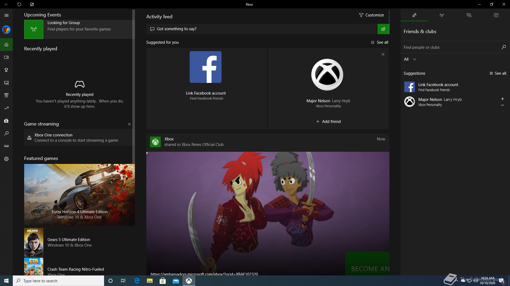Open Trending arrow icon in the sidebar

pos(6,108)
